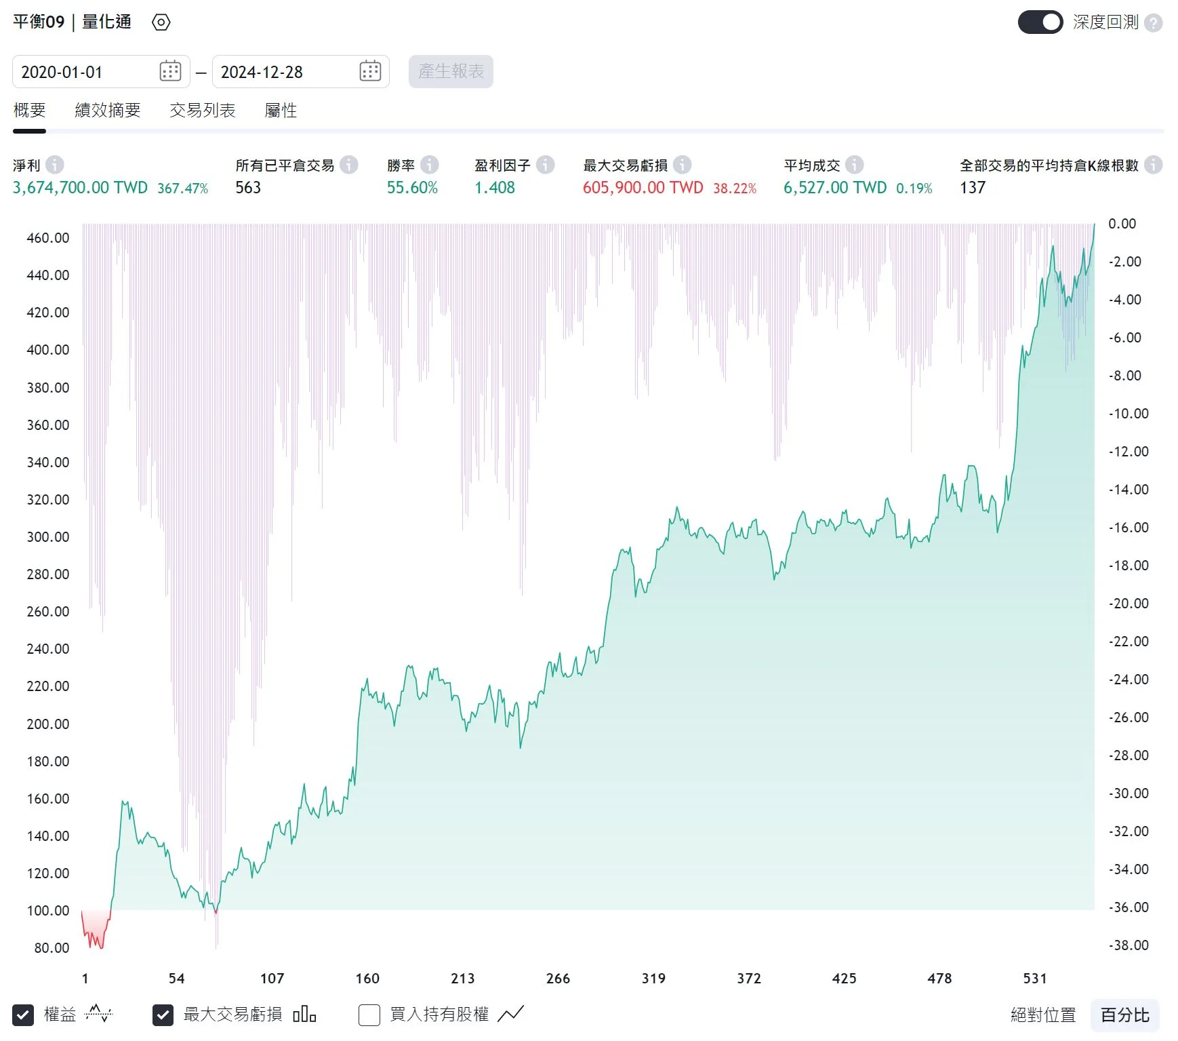Click info icon next to 所有已平倉交易
Screen dimensions: 1178x1041
pos(348,165)
